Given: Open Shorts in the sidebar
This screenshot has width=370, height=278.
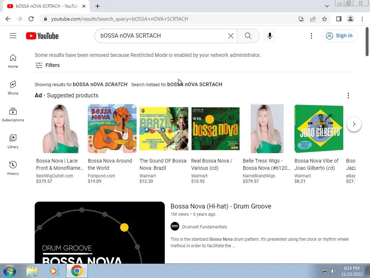Looking at the screenshot, I should (13, 88).
